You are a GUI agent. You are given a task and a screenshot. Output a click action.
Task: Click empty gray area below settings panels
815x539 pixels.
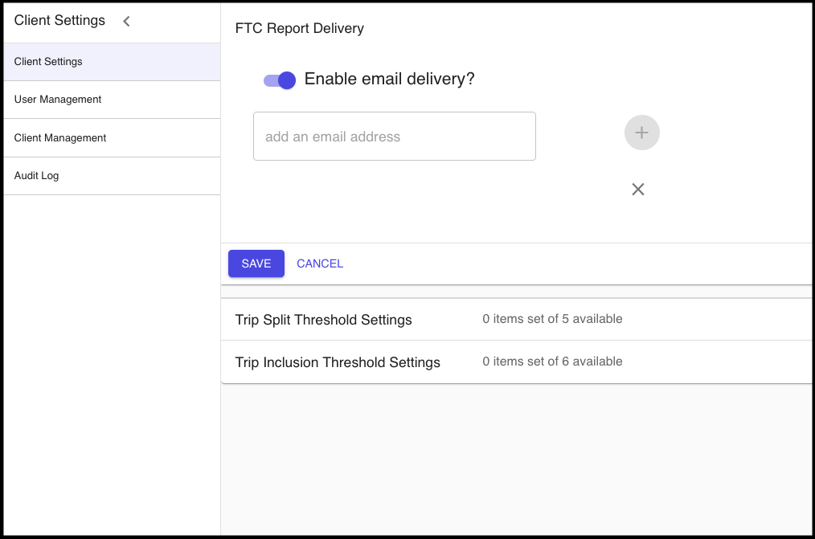coord(514,458)
